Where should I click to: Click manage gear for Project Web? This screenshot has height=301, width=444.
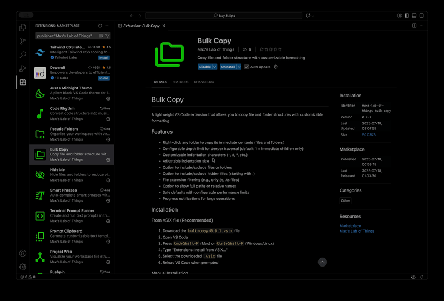pos(108,262)
